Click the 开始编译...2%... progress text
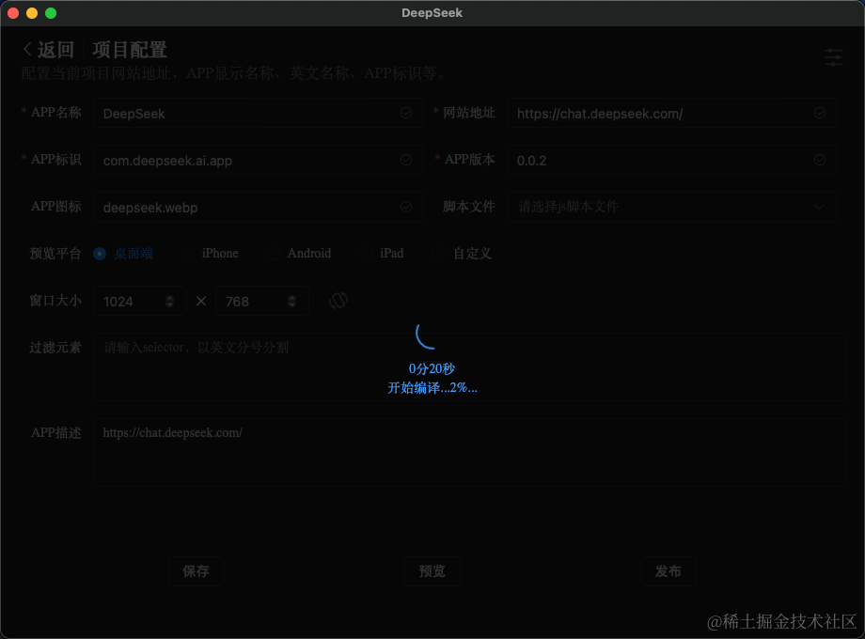The image size is (865, 639). [432, 387]
